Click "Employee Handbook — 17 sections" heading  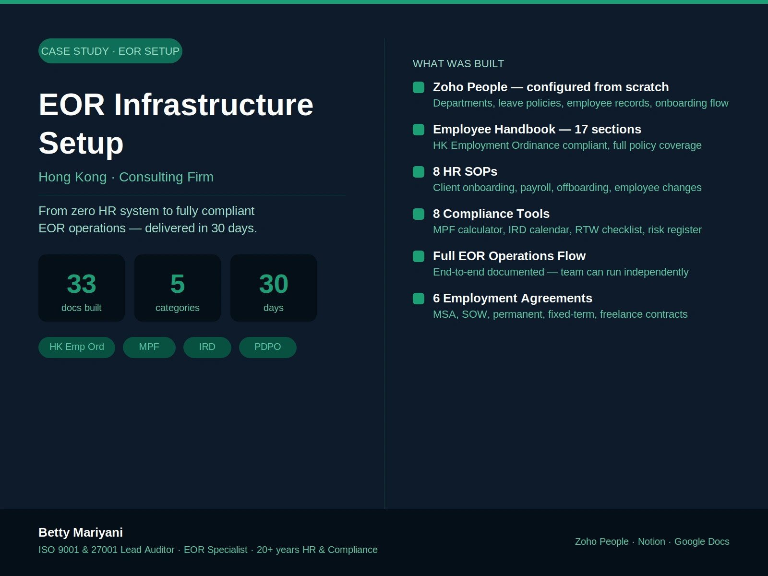click(537, 129)
